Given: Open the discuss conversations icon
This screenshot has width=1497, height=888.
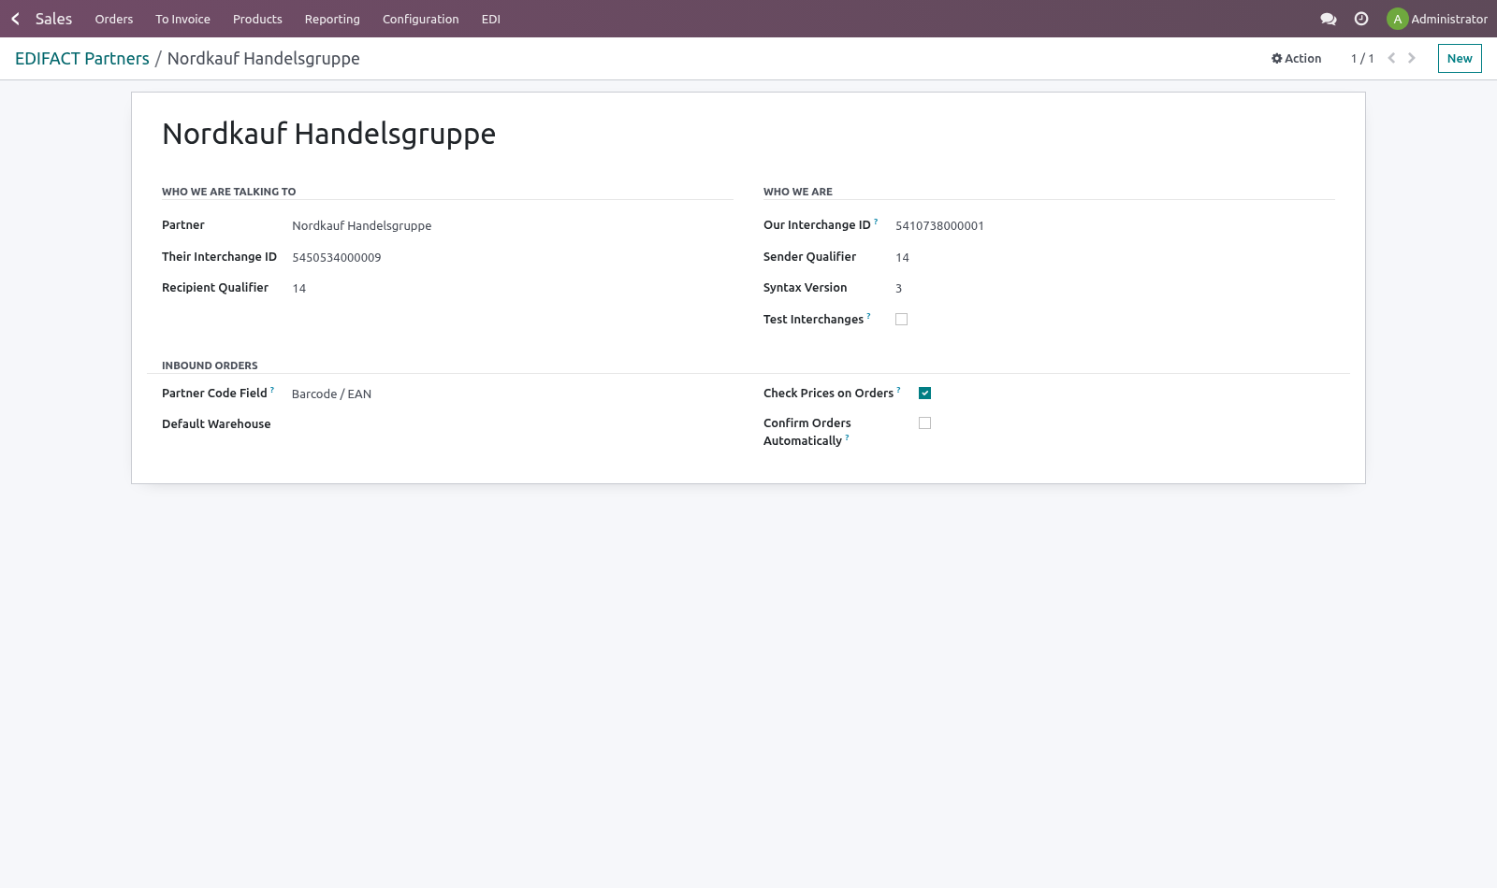Looking at the screenshot, I should click(1328, 19).
